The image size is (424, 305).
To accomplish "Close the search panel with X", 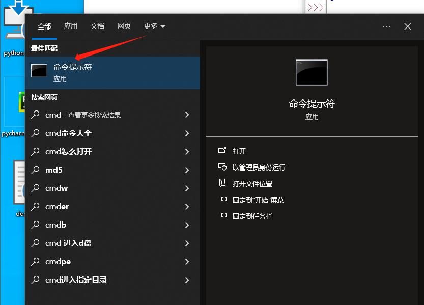I will tap(408, 26).
